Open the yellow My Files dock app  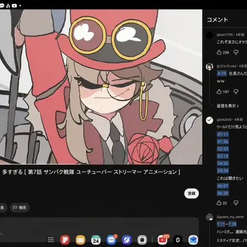[x=80, y=240]
